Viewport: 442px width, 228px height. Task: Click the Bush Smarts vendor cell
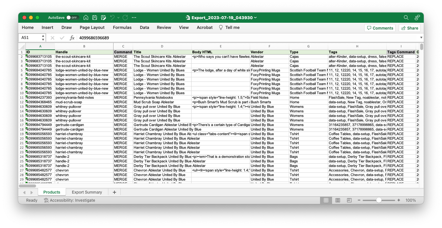coord(269,102)
